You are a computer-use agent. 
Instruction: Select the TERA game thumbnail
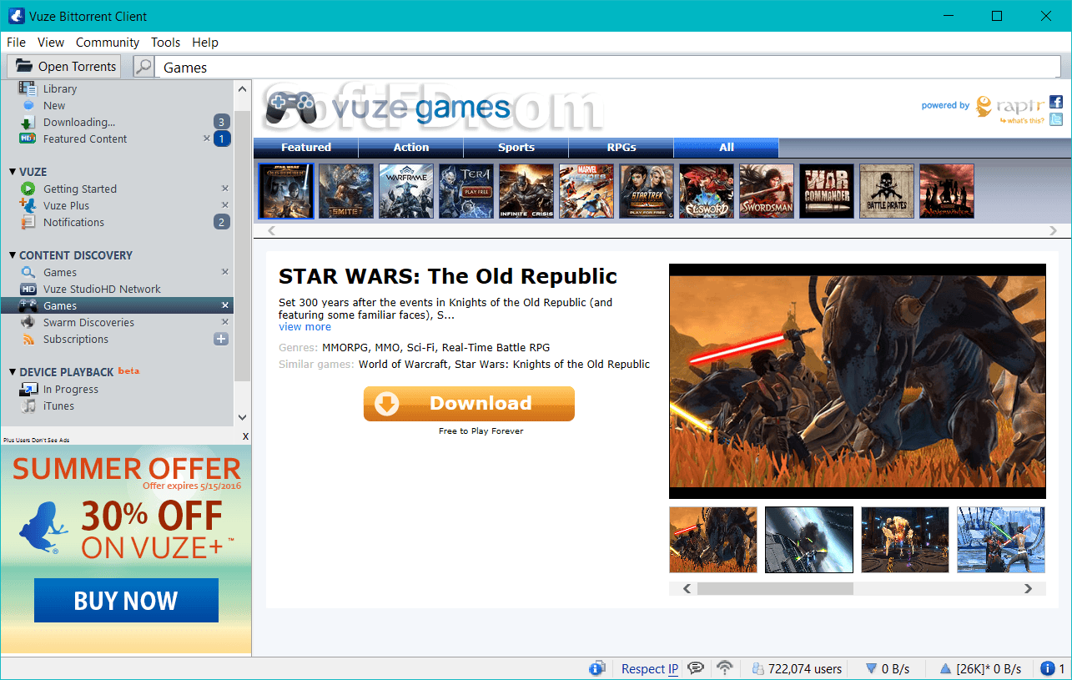(466, 191)
